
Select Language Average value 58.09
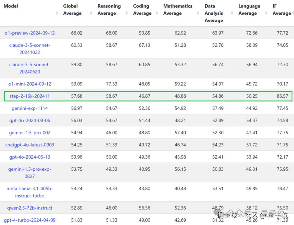(252, 45)
